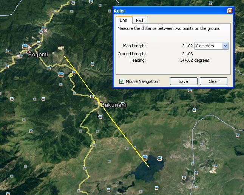Click square icon beside large Borjomi photo icon
The image size is (244, 195).
pos(30,46)
